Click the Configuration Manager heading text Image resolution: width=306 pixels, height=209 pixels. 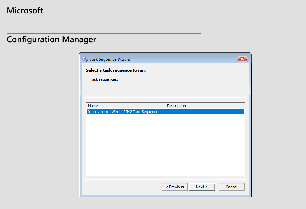click(x=51, y=39)
